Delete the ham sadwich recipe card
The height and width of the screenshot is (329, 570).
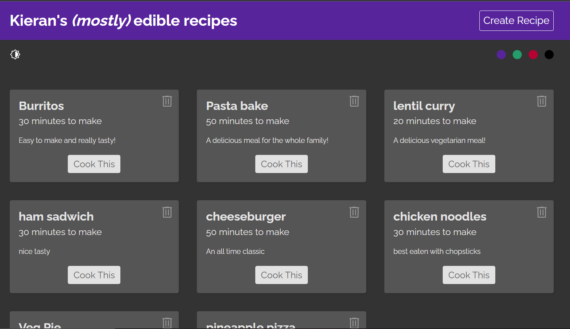pyautogui.click(x=167, y=212)
